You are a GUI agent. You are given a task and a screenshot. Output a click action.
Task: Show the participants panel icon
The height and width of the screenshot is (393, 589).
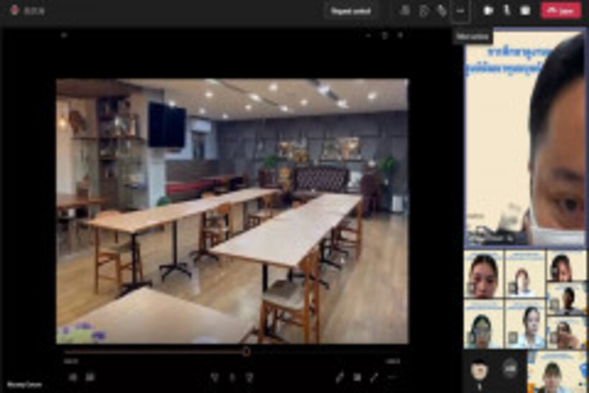[405, 11]
